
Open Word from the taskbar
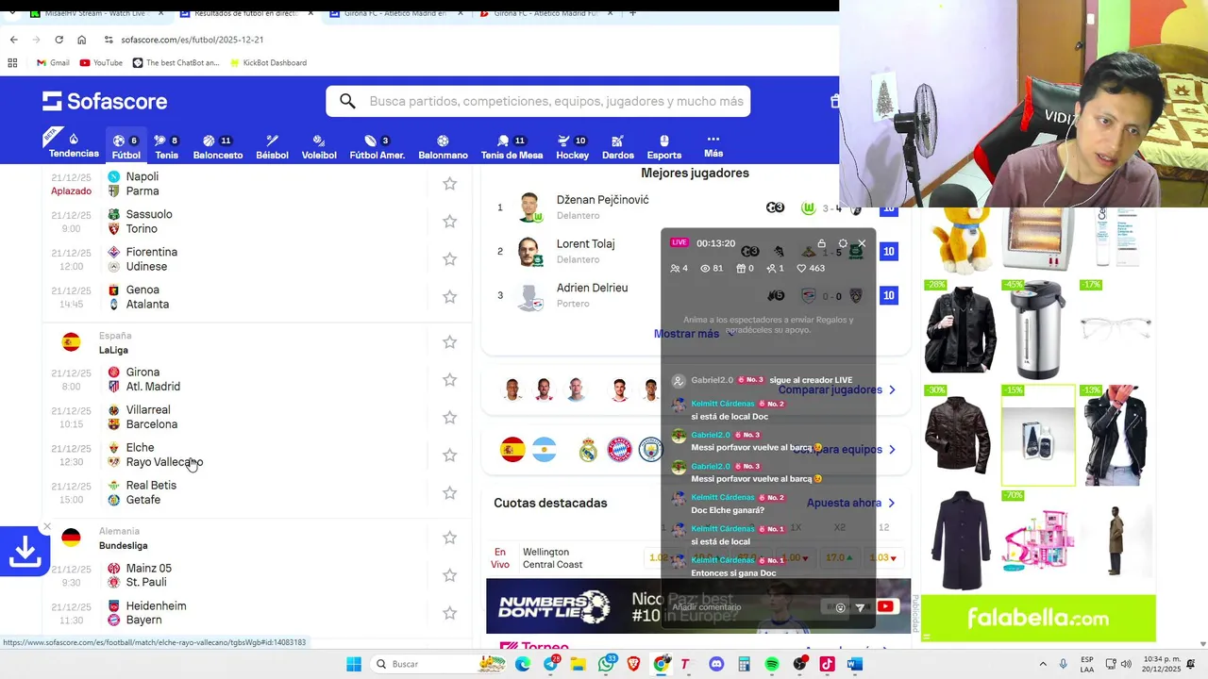tap(855, 664)
